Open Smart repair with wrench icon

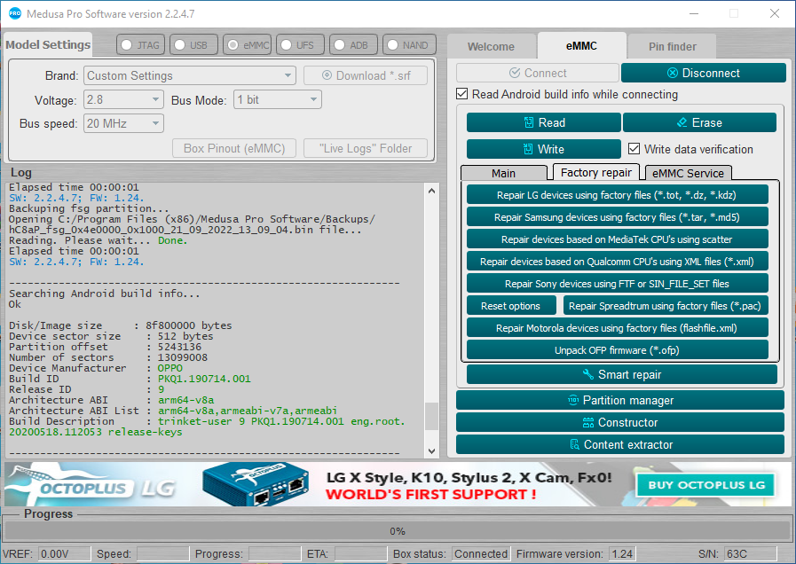click(621, 374)
